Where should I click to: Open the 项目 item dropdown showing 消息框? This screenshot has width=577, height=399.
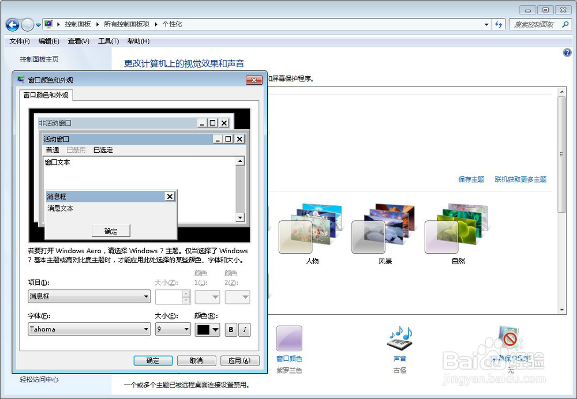pyautogui.click(x=88, y=296)
